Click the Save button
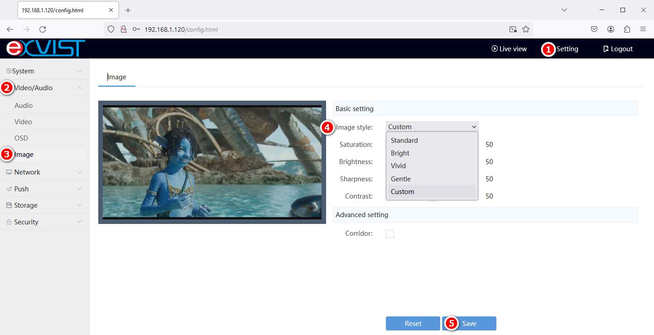This screenshot has width=654, height=335. pyautogui.click(x=469, y=323)
